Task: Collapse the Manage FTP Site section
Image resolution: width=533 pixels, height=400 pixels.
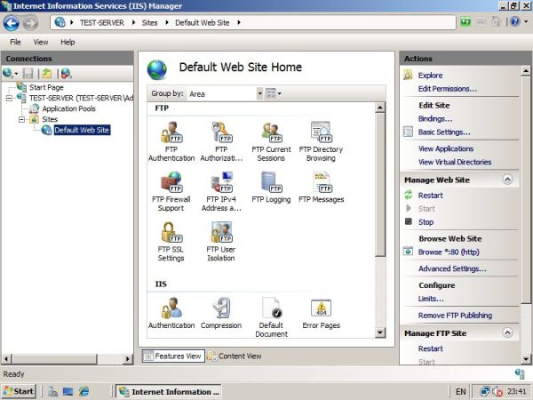Action: point(507,332)
